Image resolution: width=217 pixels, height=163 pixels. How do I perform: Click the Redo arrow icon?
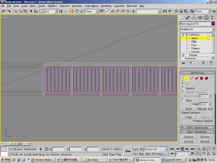pyautogui.click(x=9, y=11)
